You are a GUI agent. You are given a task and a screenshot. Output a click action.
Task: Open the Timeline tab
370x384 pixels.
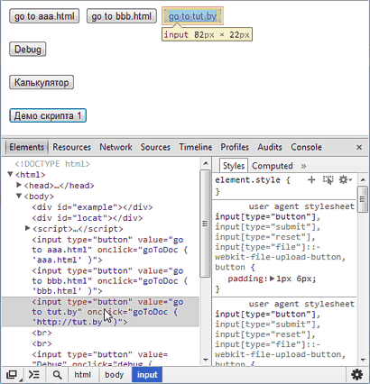[196, 147]
